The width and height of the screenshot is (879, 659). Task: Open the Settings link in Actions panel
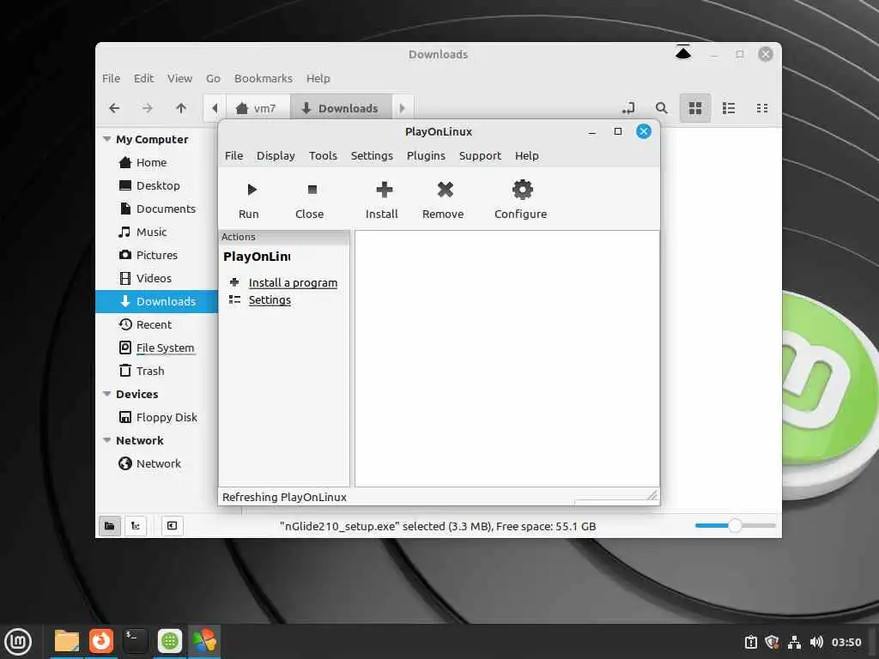point(270,300)
